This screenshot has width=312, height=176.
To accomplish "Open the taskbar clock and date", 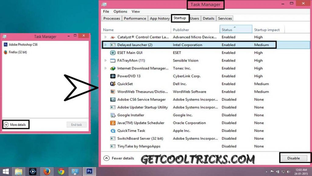I will click(x=301, y=172).
